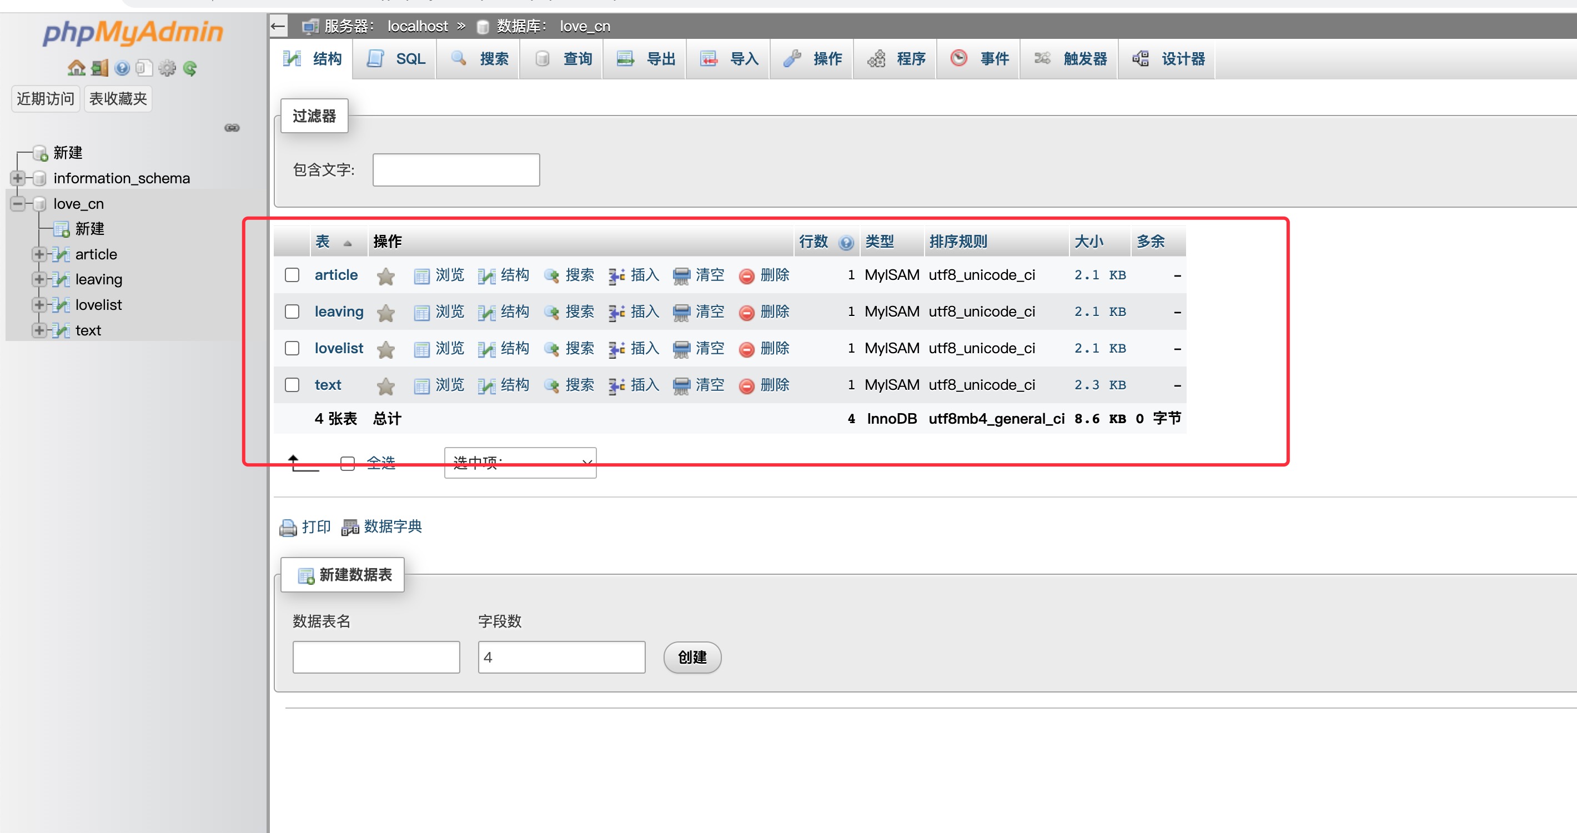Click favorite star for article table
The height and width of the screenshot is (833, 1577).
point(386,277)
